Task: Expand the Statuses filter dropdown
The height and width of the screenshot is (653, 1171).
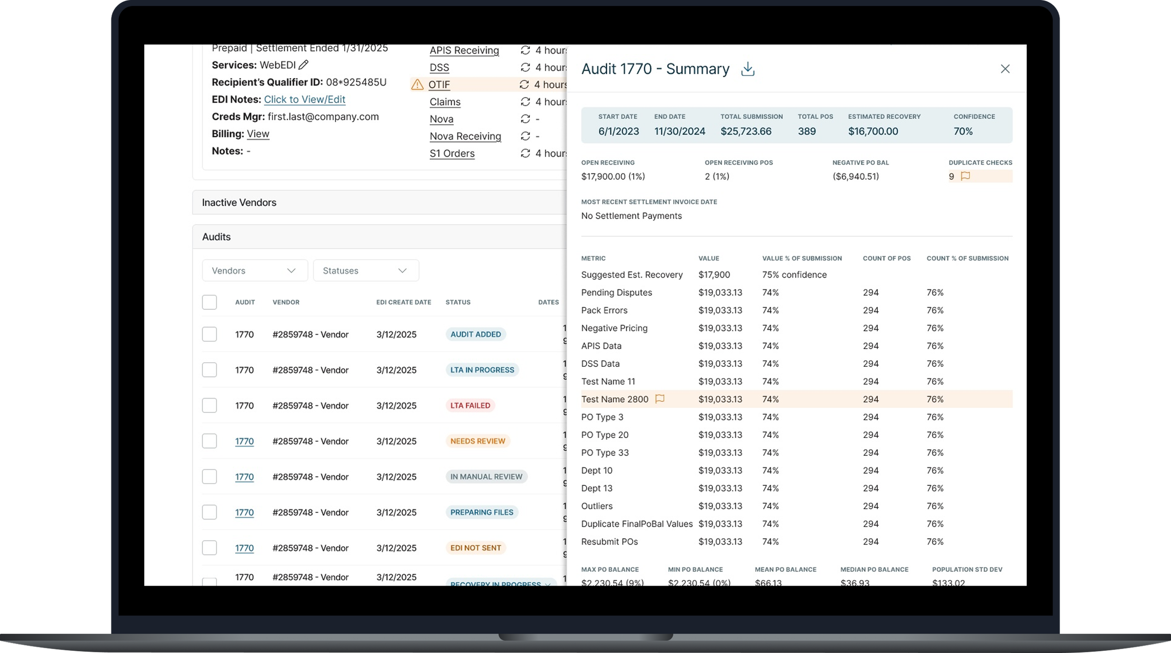Action: coord(365,270)
